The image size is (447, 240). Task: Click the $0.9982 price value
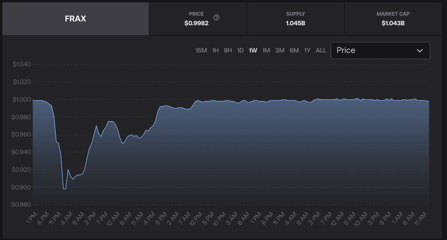click(x=196, y=23)
